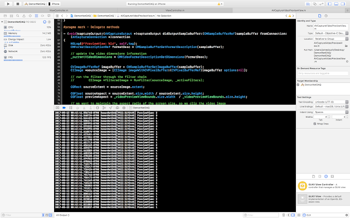
Task: Open the debug navigator
Action: (37, 16)
